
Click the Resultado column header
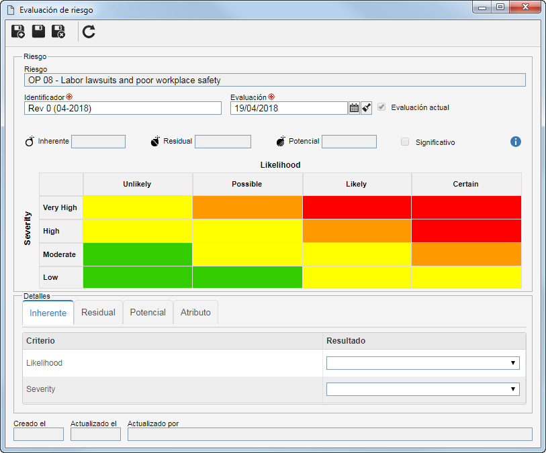tap(424, 341)
